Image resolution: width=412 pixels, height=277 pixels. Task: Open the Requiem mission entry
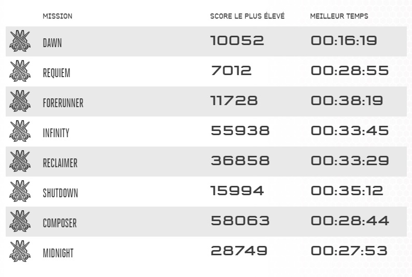[56, 73]
